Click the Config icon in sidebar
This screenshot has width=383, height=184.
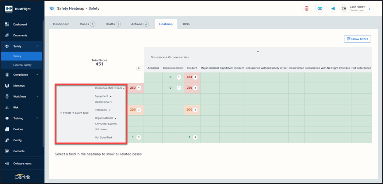click(7, 140)
